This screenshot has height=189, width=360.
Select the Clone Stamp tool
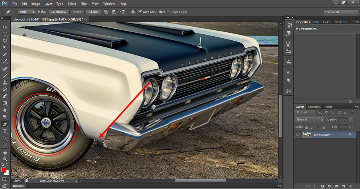(5, 83)
